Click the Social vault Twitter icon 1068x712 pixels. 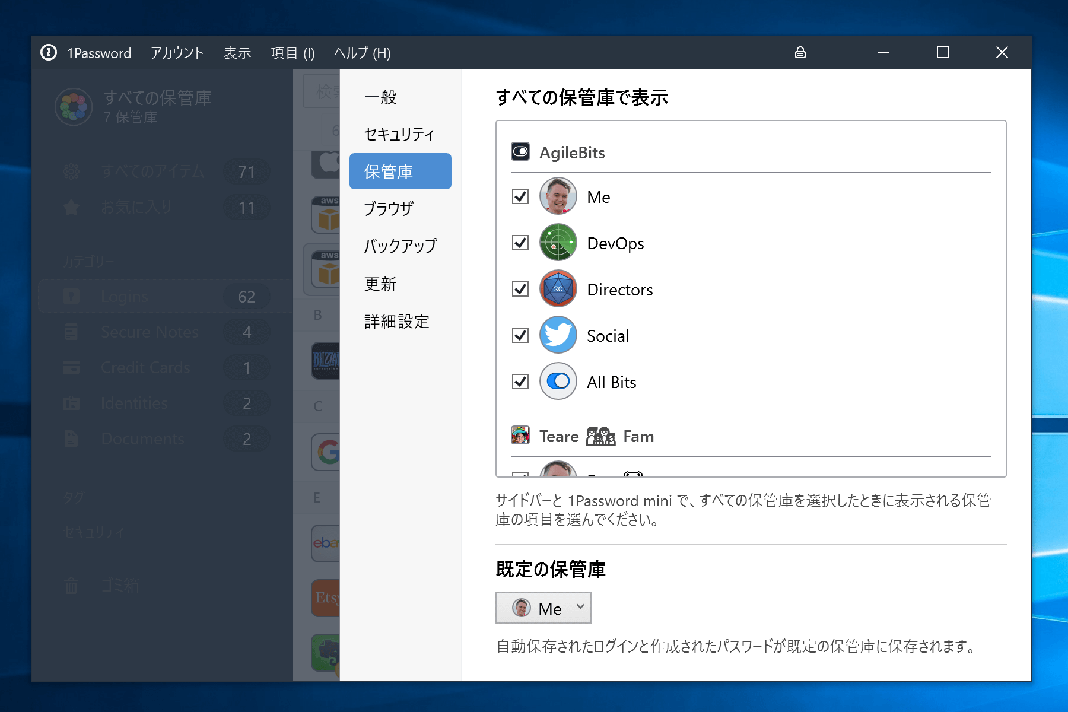558,335
